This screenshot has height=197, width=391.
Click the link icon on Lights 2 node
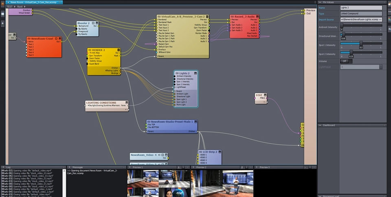(x=177, y=74)
